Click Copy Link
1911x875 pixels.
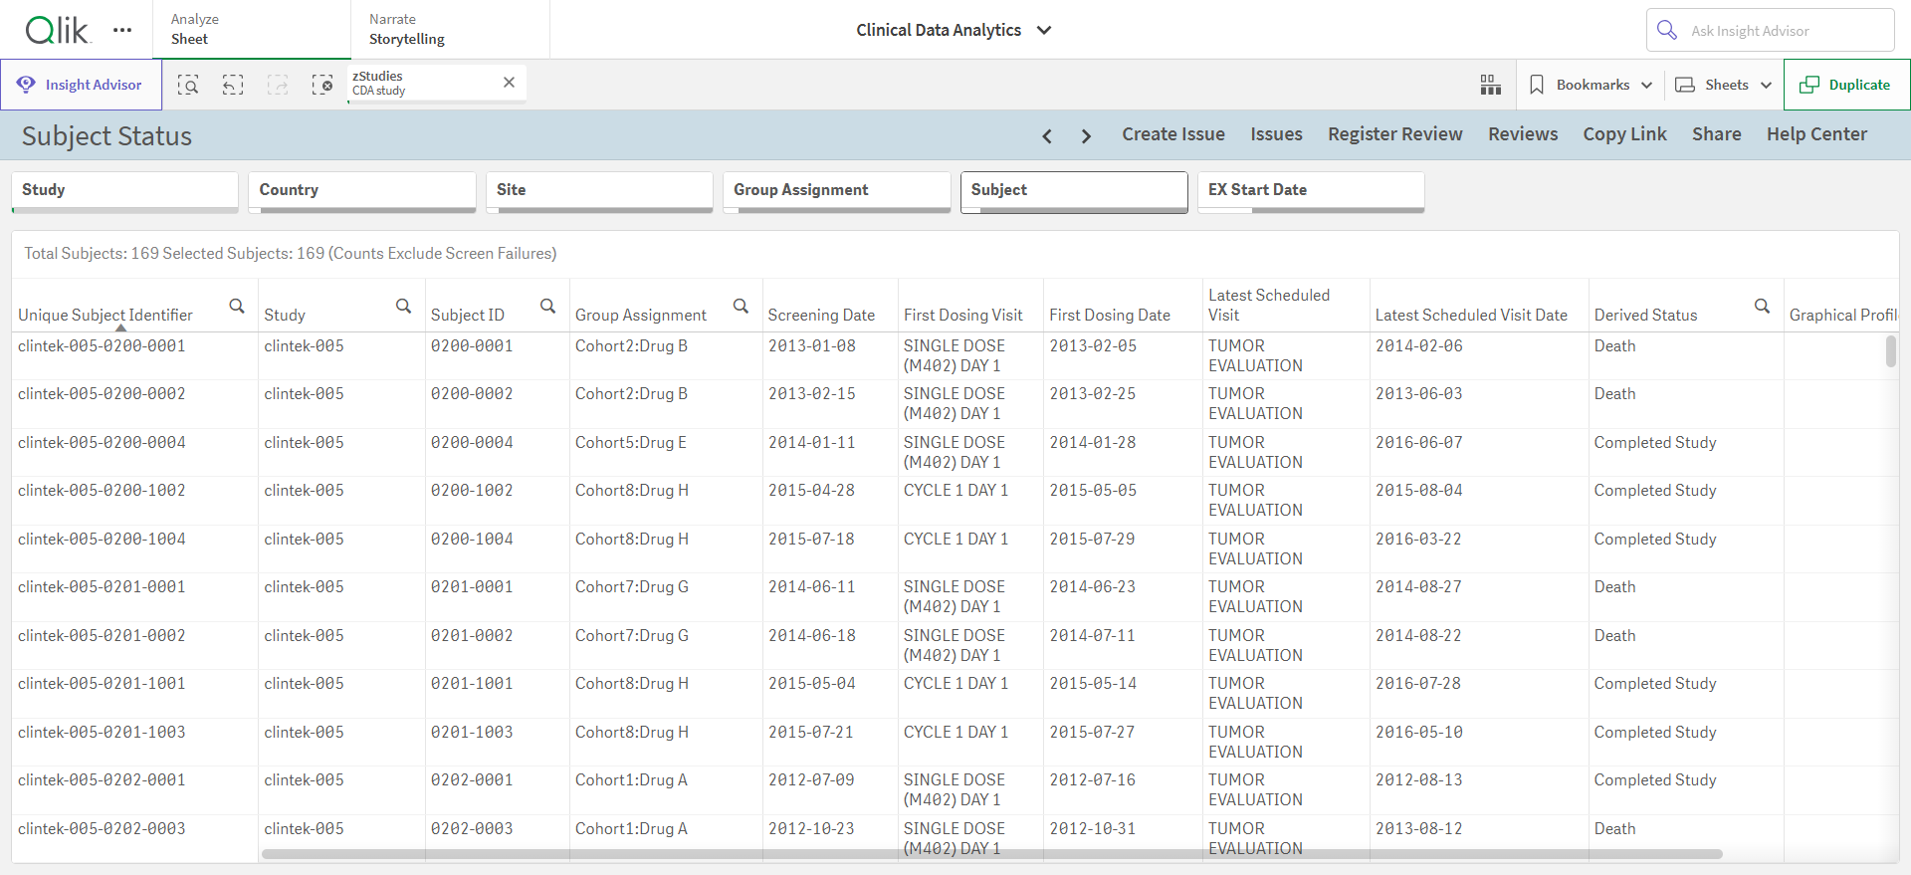pyautogui.click(x=1624, y=134)
